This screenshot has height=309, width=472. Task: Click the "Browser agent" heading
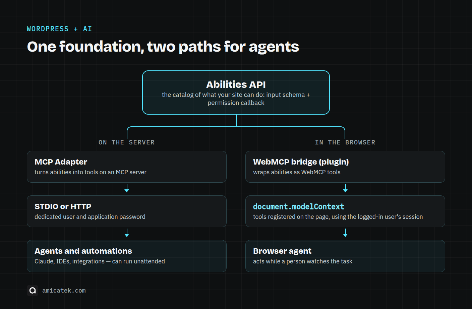[x=282, y=251]
